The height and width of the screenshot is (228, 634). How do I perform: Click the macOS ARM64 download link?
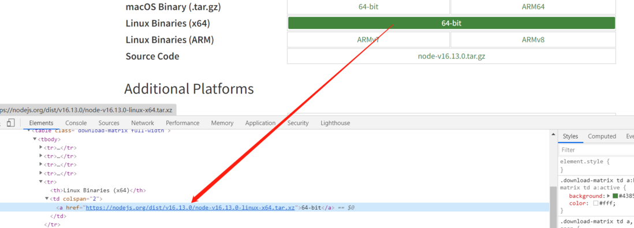[533, 7]
